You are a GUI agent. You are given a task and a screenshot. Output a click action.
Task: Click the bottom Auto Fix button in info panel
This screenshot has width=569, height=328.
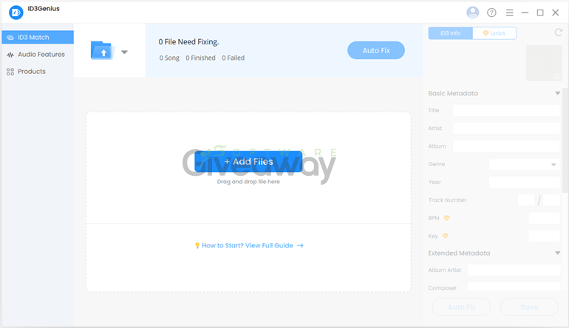coord(462,307)
